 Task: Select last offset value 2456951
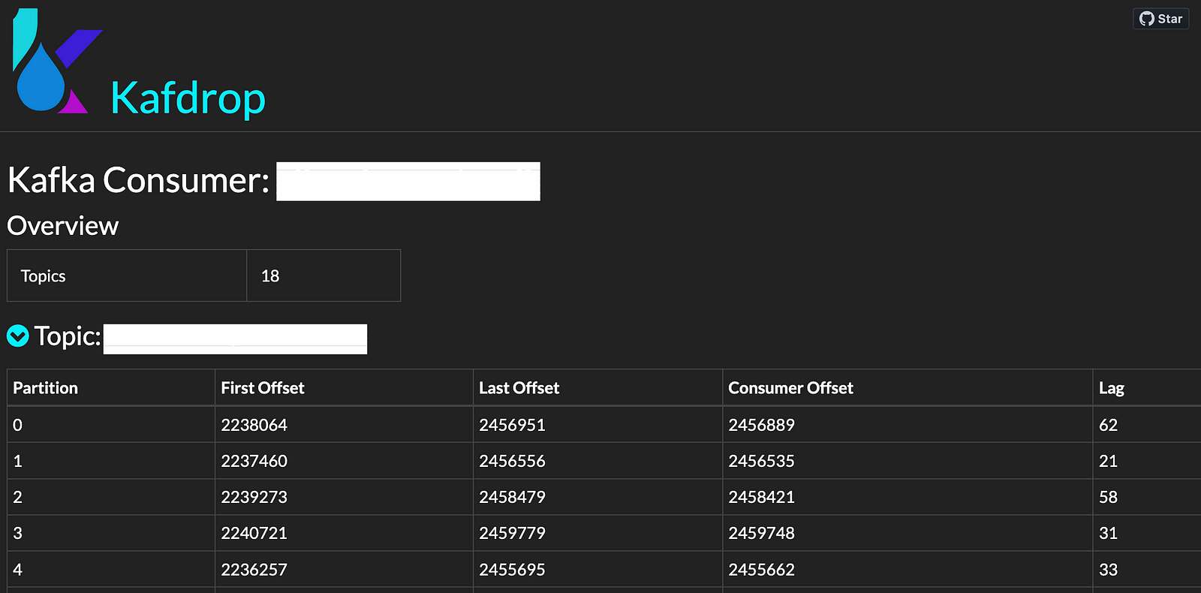coord(513,425)
